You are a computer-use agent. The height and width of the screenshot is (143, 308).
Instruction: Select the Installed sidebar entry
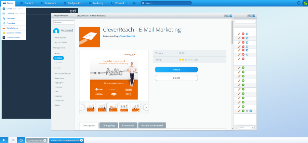pyautogui.click(x=58, y=58)
